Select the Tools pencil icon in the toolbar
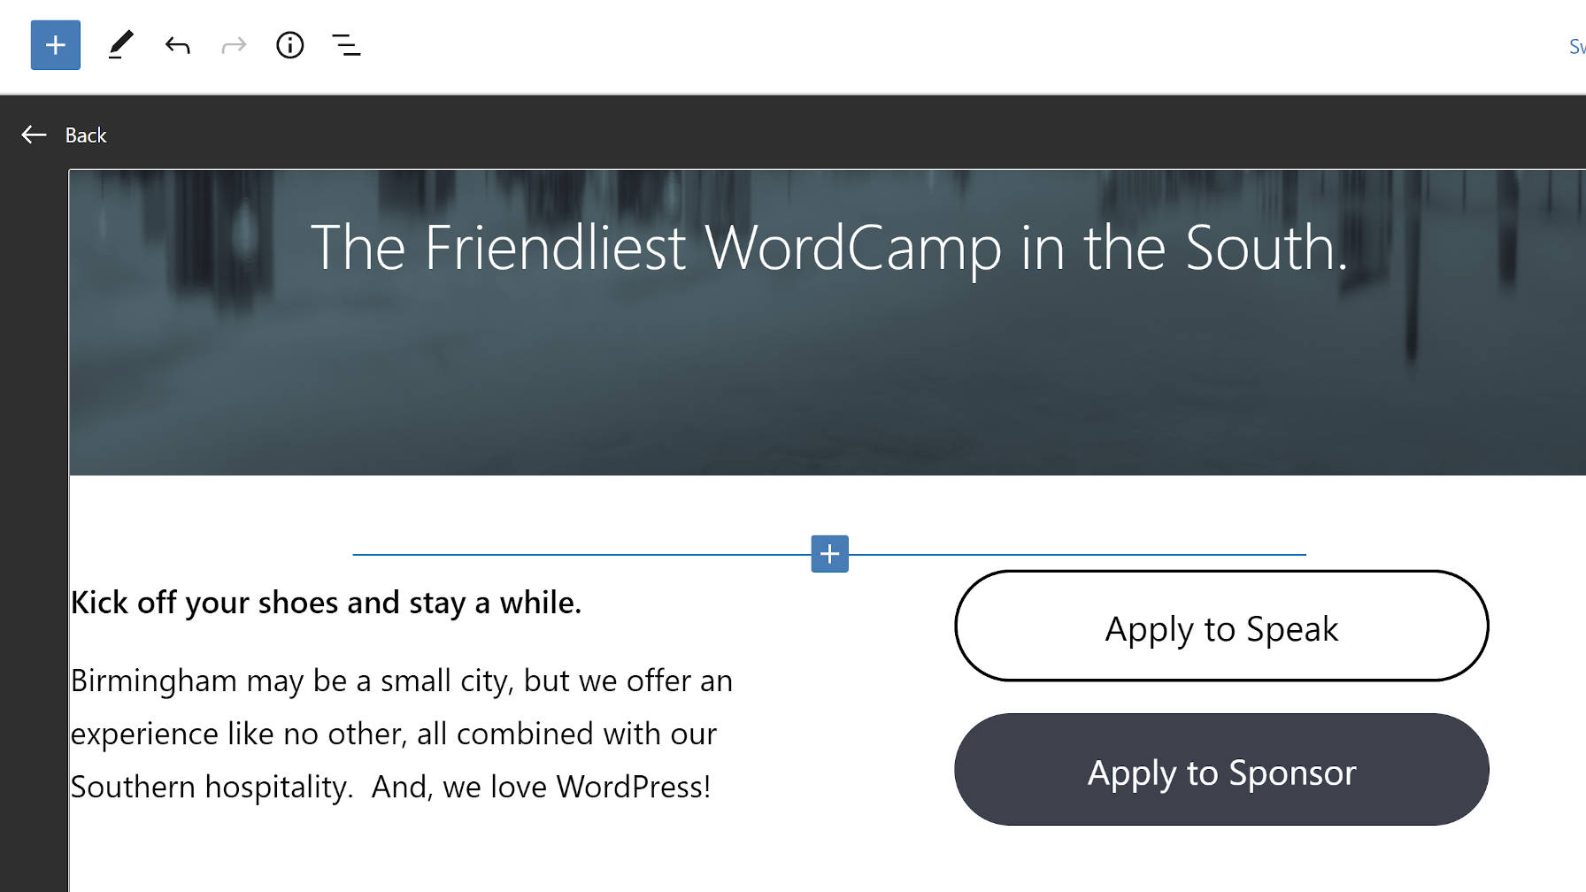 click(121, 44)
